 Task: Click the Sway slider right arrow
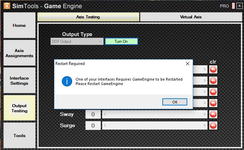click(204, 114)
